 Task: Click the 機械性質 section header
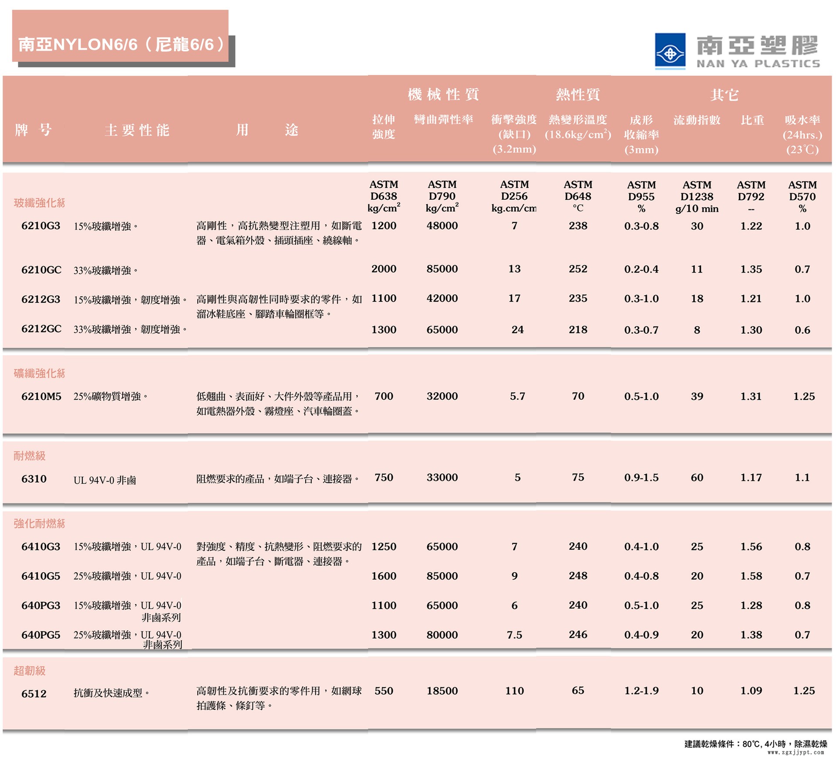tap(444, 94)
